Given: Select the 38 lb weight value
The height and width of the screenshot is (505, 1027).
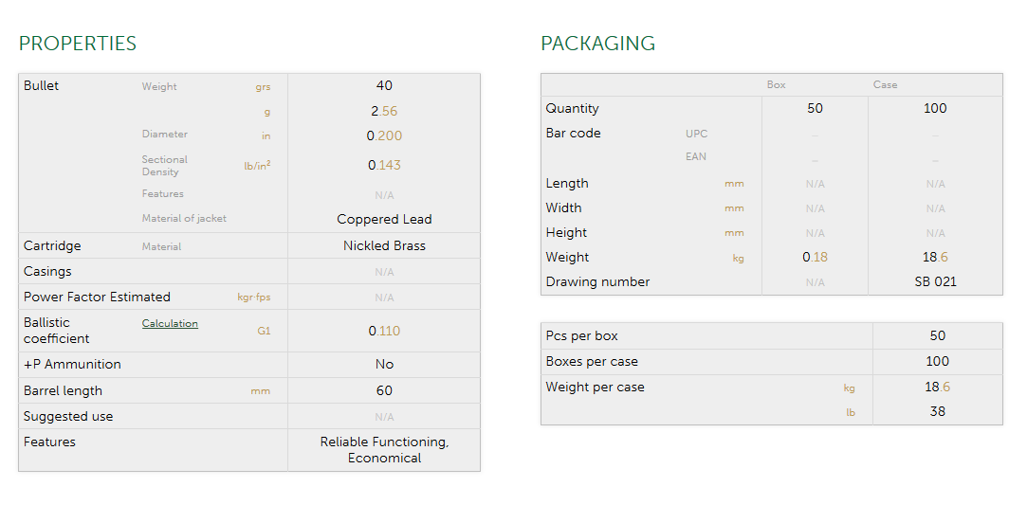Looking at the screenshot, I should coord(937,411).
